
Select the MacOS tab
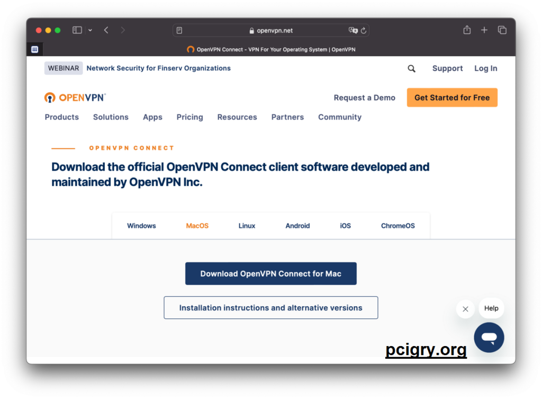click(197, 226)
